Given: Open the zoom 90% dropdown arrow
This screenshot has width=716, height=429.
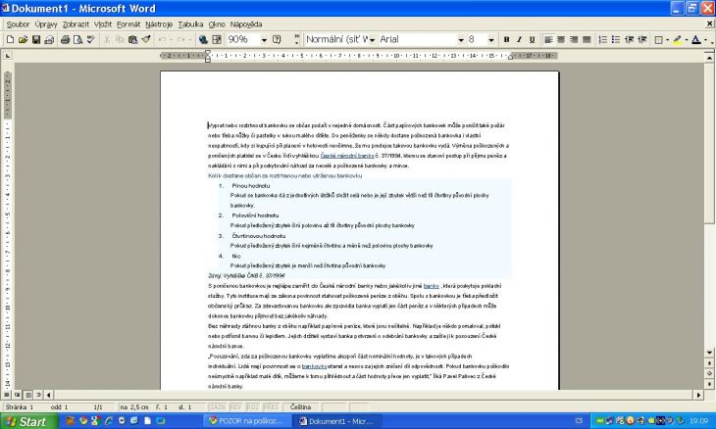Looking at the screenshot, I should [264, 39].
